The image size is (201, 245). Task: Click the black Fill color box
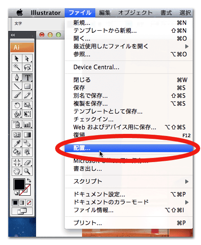coord(19,184)
